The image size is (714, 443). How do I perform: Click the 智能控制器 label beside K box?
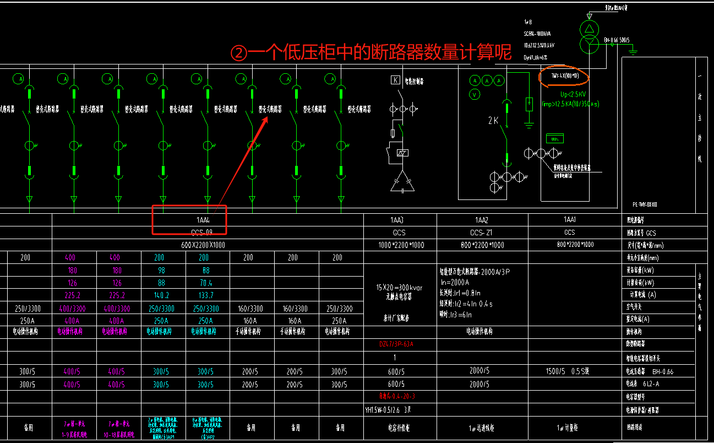(x=415, y=81)
